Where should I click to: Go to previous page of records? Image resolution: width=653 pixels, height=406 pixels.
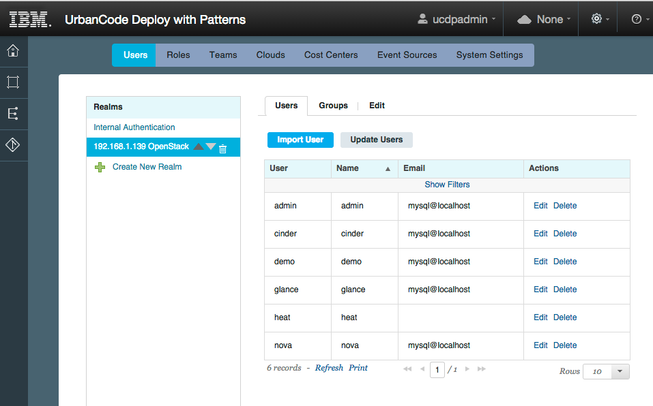[422, 369]
